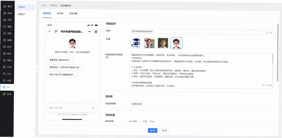Click the blue 保存 button
The image size is (282, 138).
point(153,131)
